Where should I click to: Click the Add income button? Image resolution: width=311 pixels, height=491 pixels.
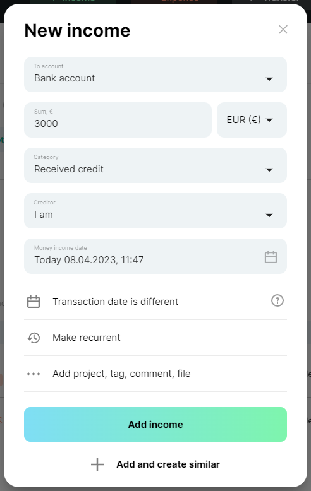click(x=155, y=424)
